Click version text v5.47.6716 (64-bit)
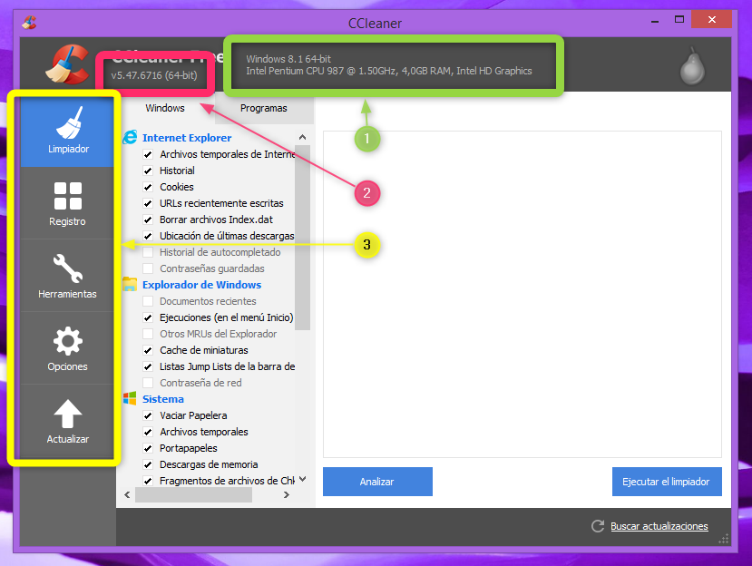This screenshot has height=566, width=752. click(x=154, y=75)
